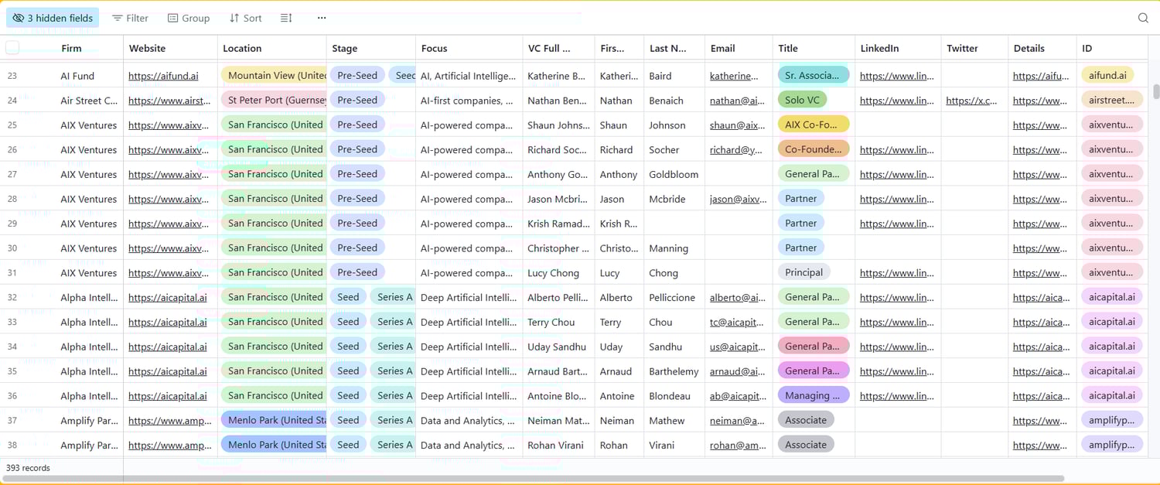Select the Firm column header
This screenshot has width=1160, height=485.
[71, 48]
